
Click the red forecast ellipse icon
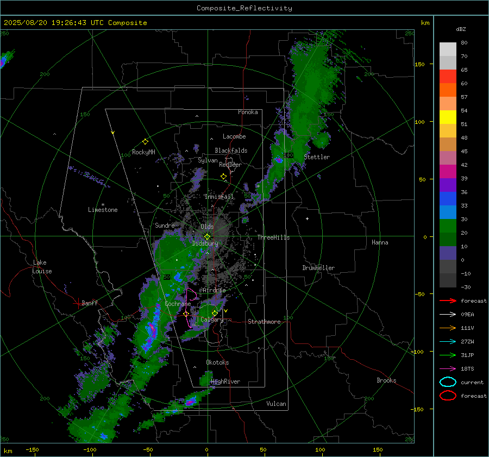[x=448, y=396]
